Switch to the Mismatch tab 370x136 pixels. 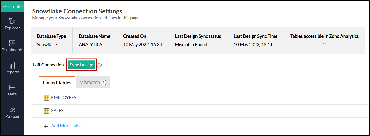tap(93, 82)
